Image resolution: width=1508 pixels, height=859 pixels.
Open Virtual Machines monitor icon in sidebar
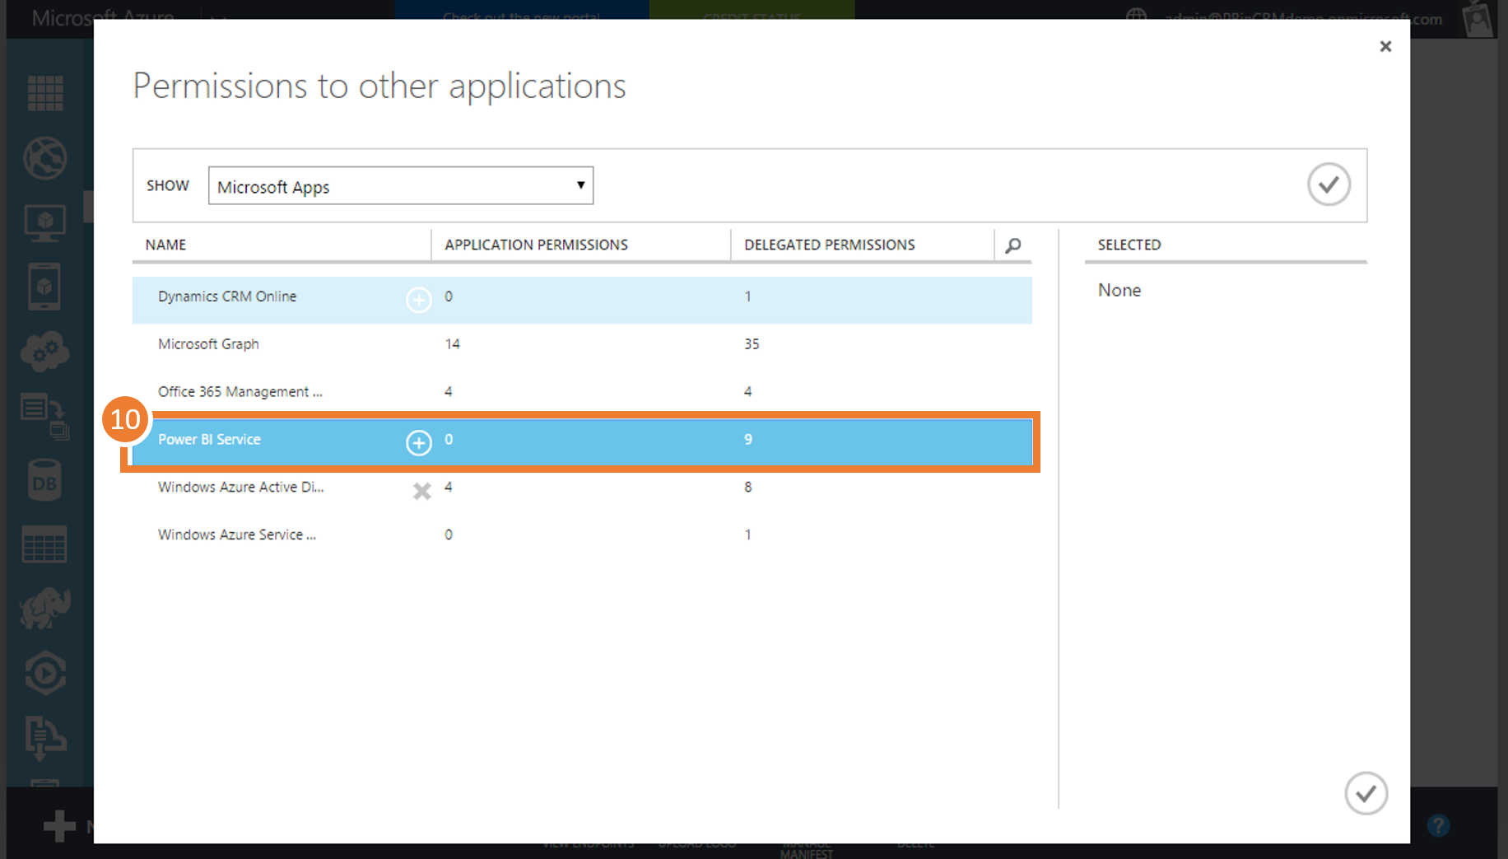point(45,223)
